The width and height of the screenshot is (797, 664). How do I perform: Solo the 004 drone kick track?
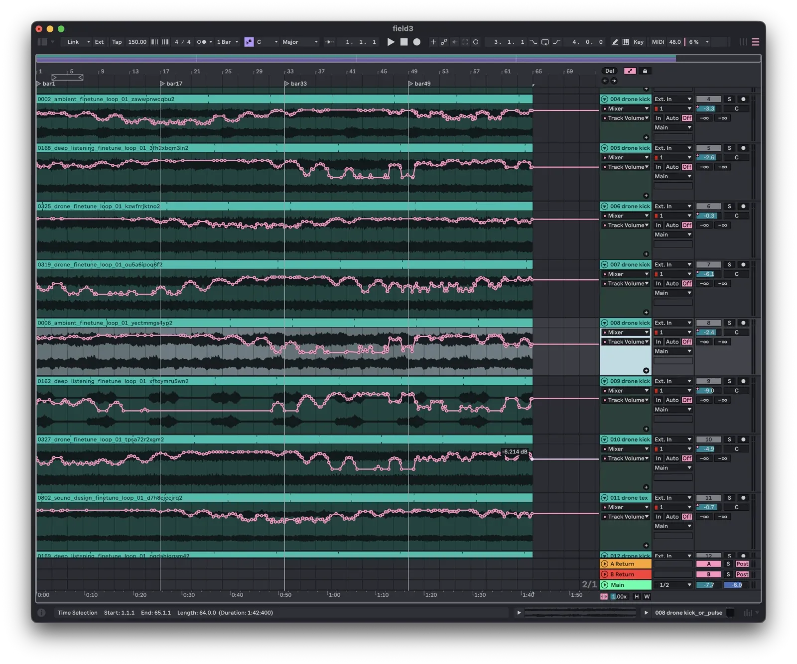pos(729,99)
